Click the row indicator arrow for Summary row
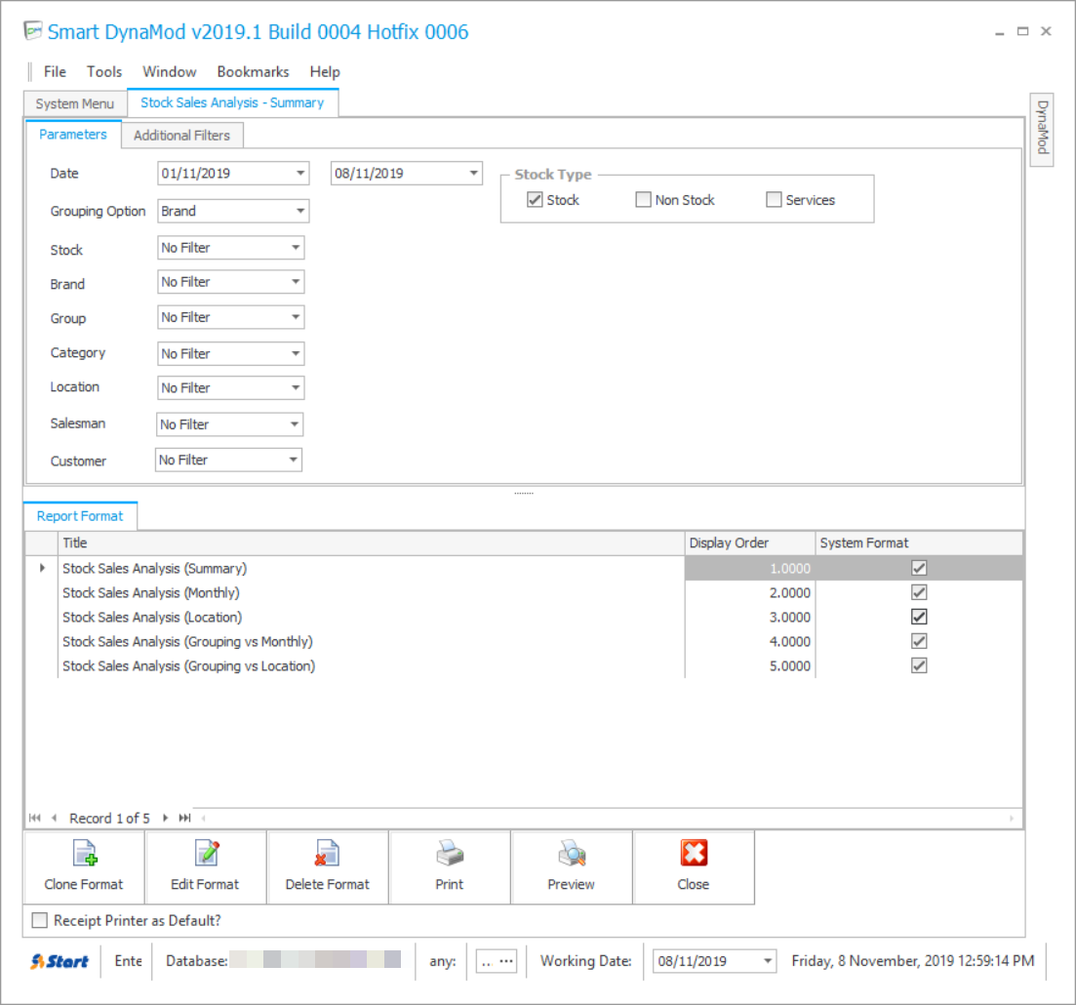Viewport: 1076px width, 1005px height. pyautogui.click(x=42, y=569)
